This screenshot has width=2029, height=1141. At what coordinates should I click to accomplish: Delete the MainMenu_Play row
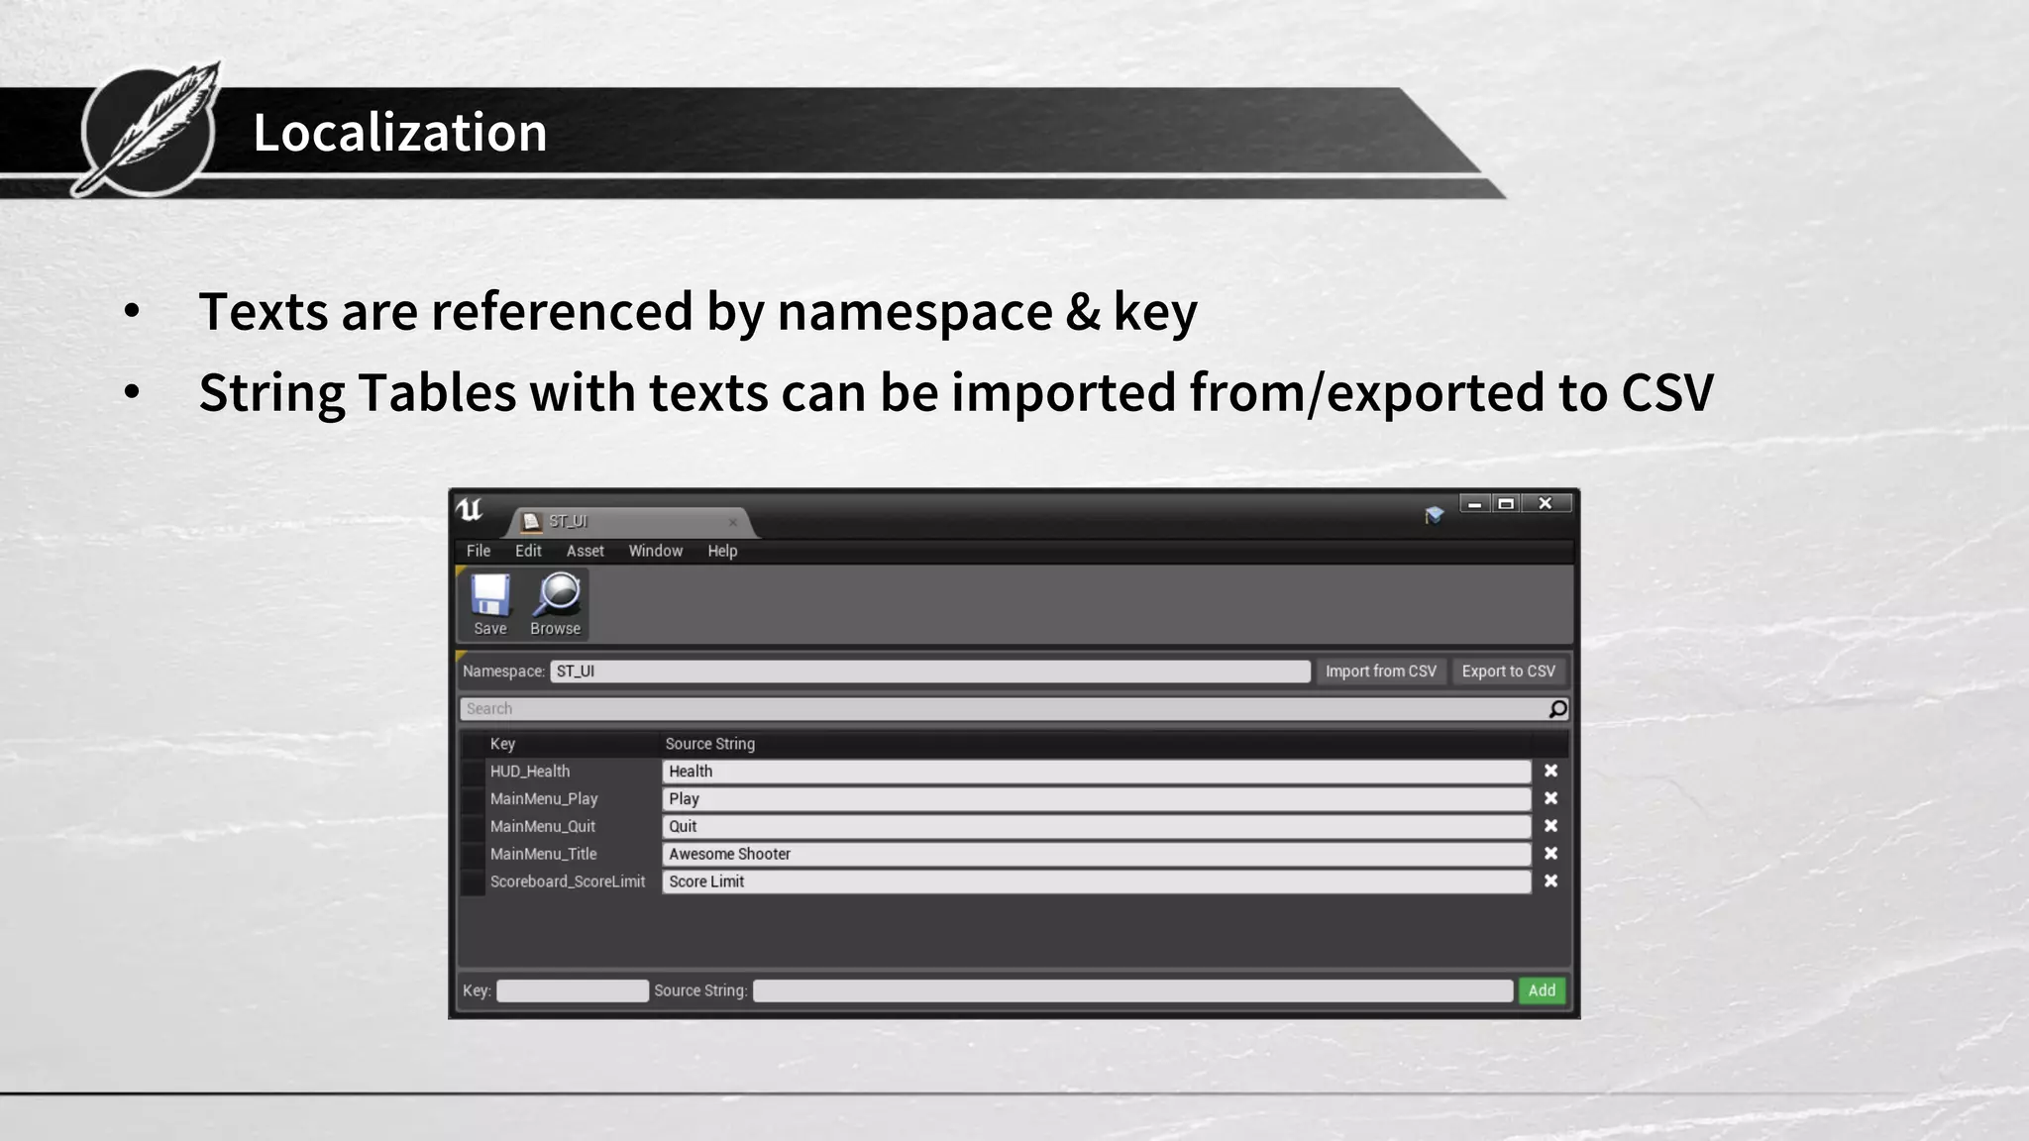coord(1550,798)
